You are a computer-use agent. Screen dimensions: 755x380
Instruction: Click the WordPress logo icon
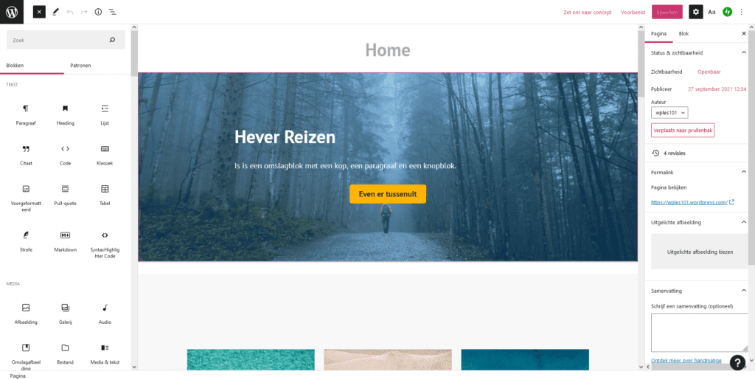coord(12,12)
